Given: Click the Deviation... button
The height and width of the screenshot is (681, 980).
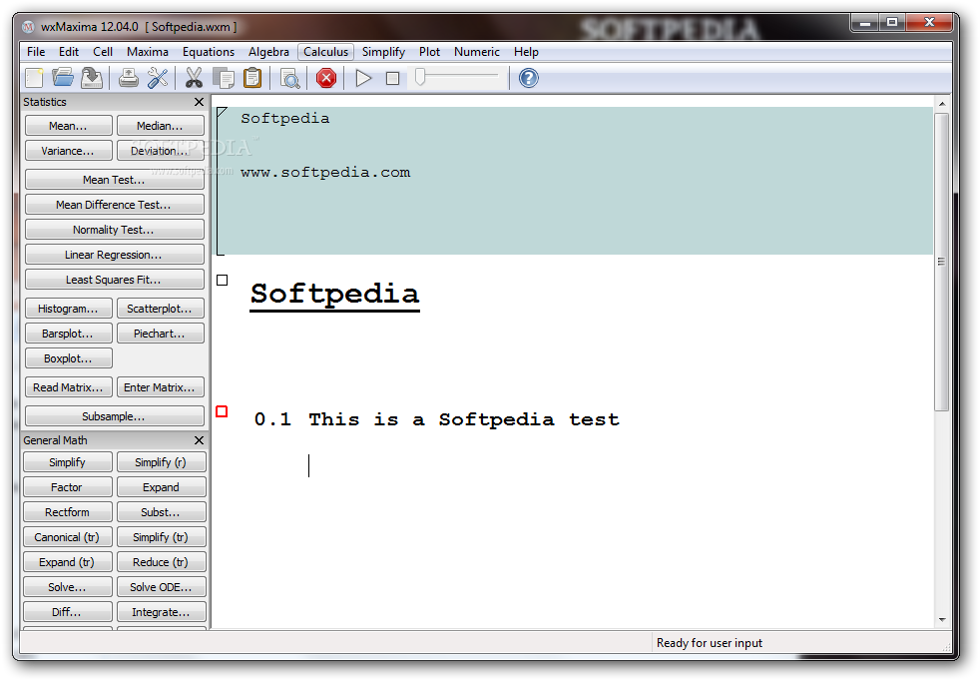Looking at the screenshot, I should pyautogui.click(x=161, y=151).
